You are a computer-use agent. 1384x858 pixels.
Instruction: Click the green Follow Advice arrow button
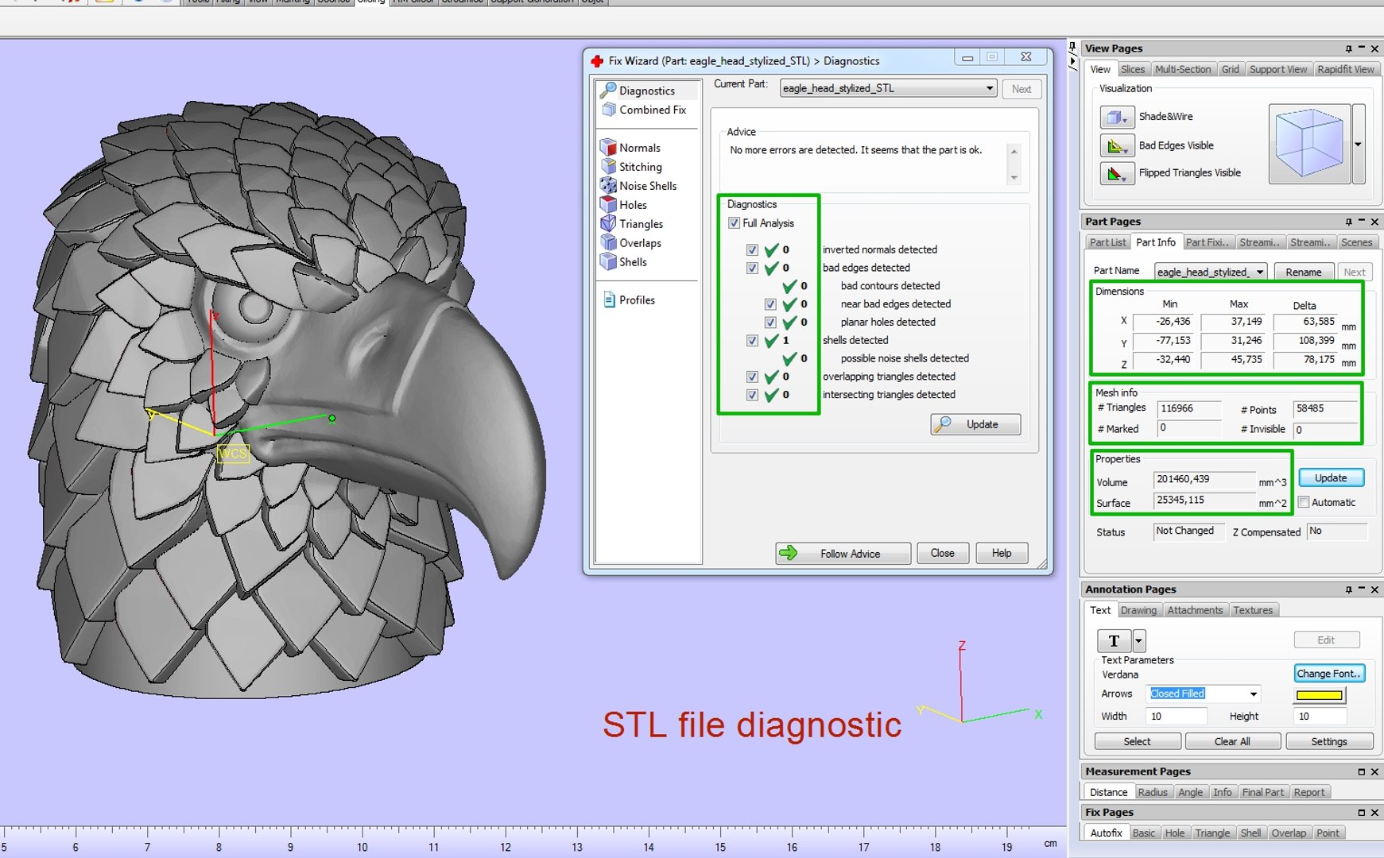pos(843,554)
